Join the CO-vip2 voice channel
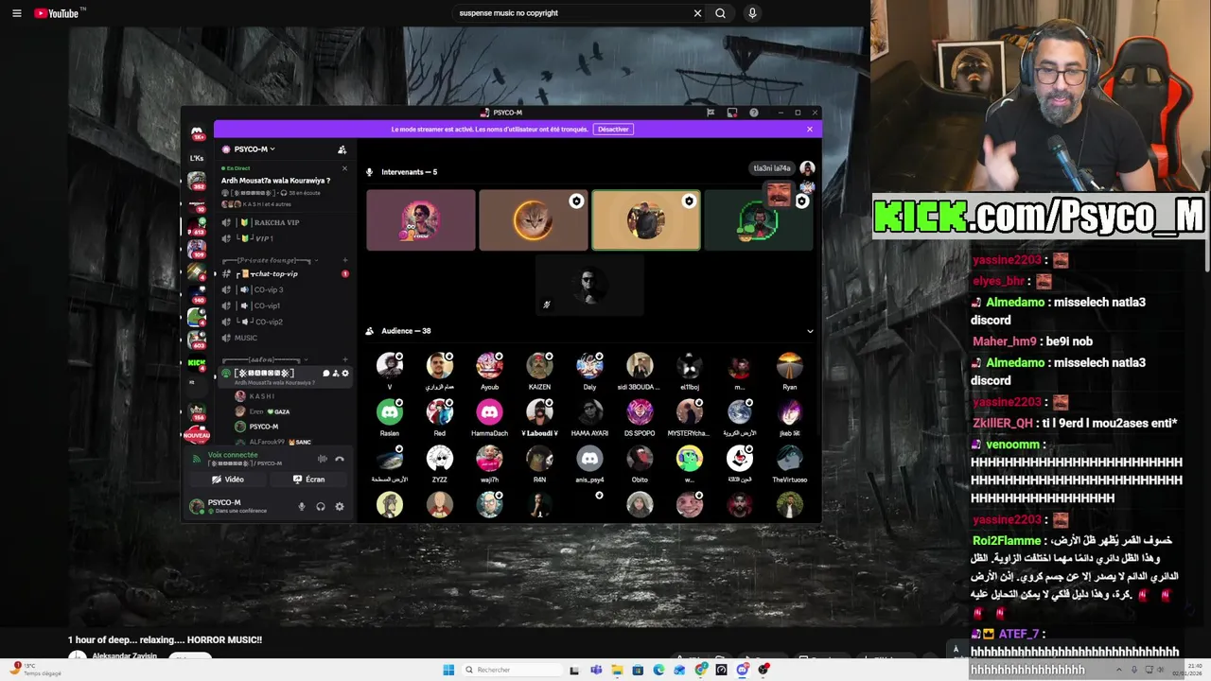 click(x=268, y=322)
